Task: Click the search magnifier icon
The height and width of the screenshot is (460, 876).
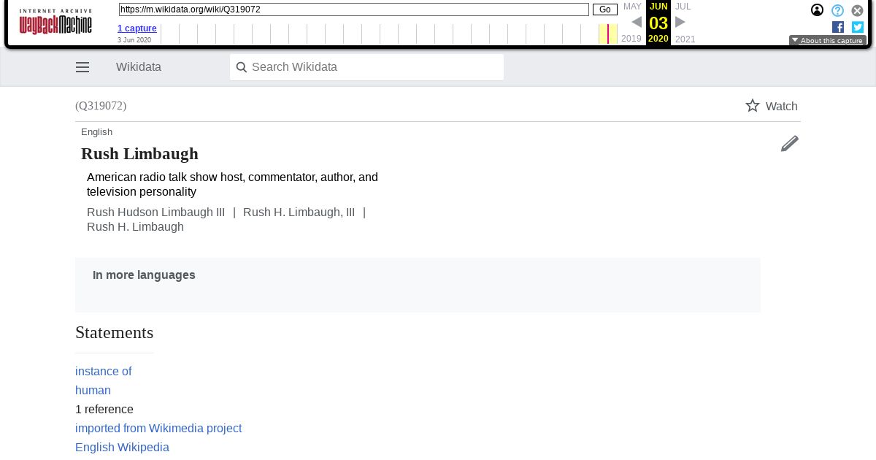Action: [242, 67]
